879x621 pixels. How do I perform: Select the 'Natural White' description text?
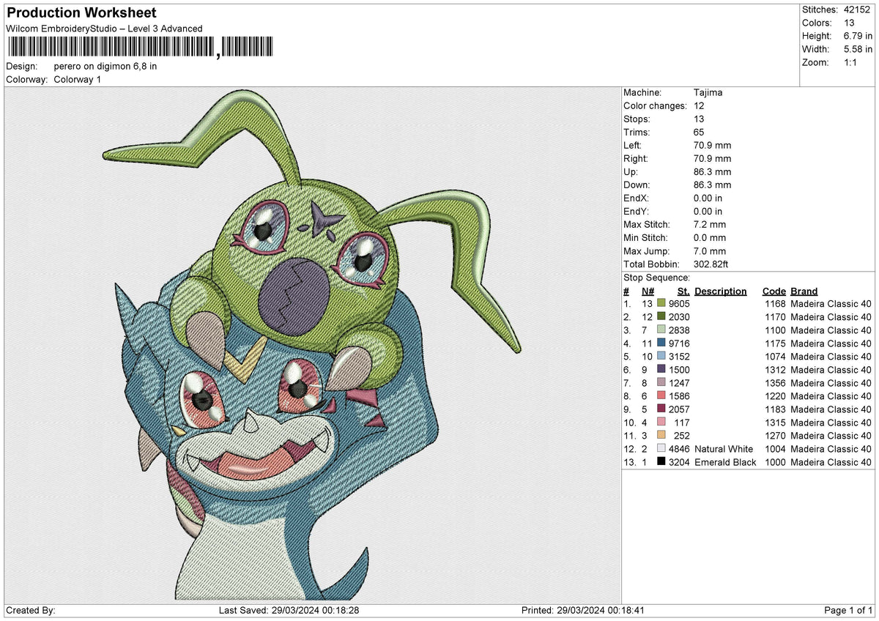pyautogui.click(x=724, y=448)
